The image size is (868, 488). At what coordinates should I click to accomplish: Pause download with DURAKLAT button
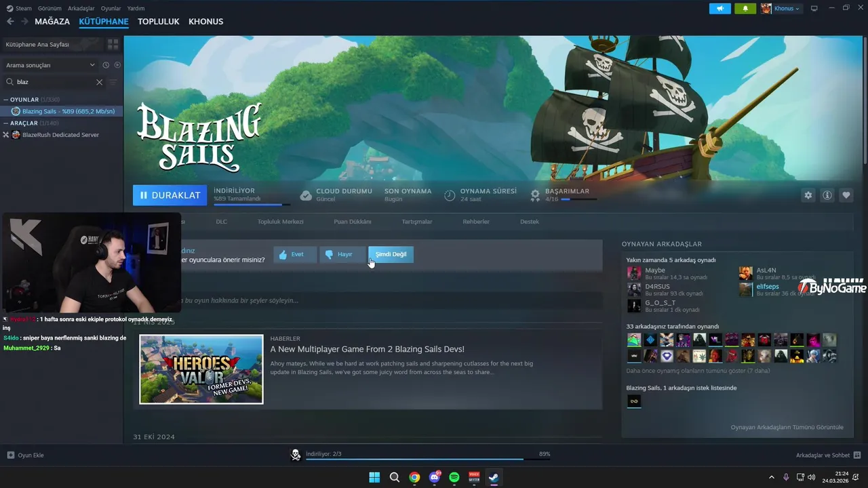point(170,195)
